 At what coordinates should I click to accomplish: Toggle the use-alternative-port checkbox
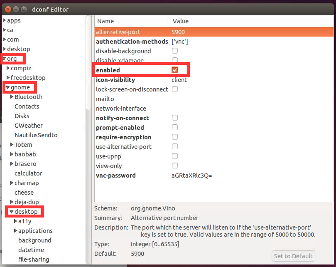(175, 146)
